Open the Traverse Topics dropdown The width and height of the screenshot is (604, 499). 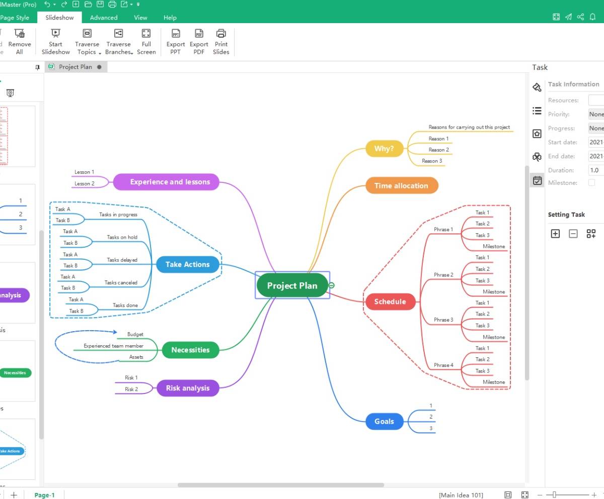point(87,48)
